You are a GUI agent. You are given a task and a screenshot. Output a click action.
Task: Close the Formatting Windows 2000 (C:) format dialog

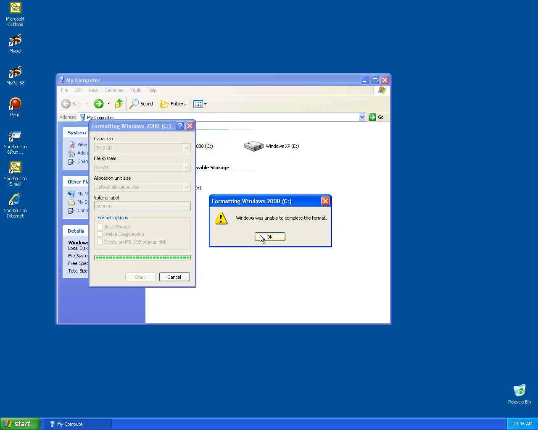coord(190,126)
